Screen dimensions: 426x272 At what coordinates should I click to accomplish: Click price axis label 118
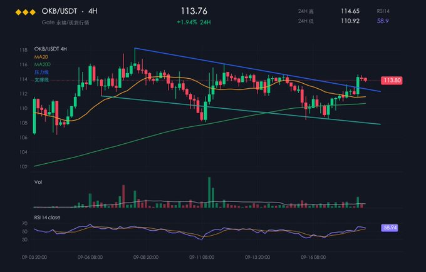pyautogui.click(x=23, y=50)
